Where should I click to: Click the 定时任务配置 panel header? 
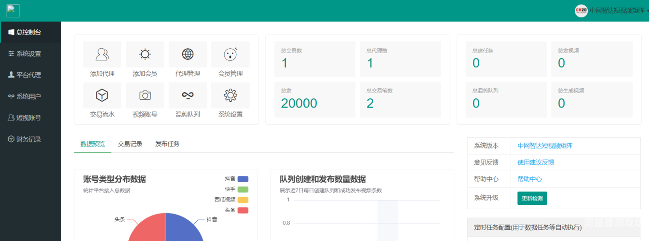tap(554, 227)
